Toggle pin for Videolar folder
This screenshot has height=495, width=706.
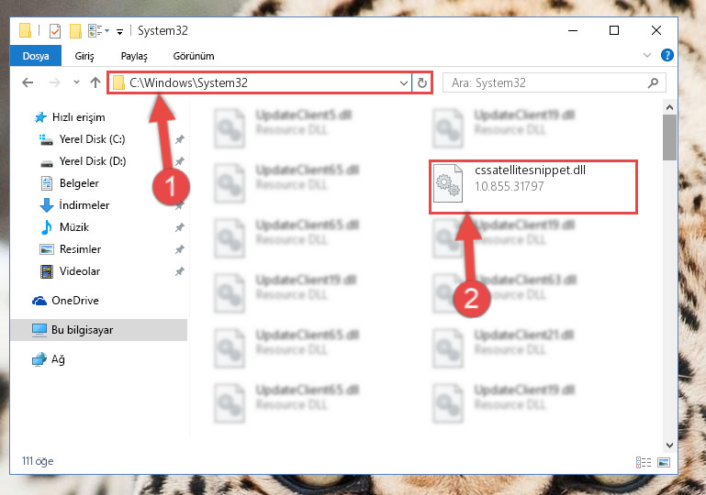tap(180, 271)
